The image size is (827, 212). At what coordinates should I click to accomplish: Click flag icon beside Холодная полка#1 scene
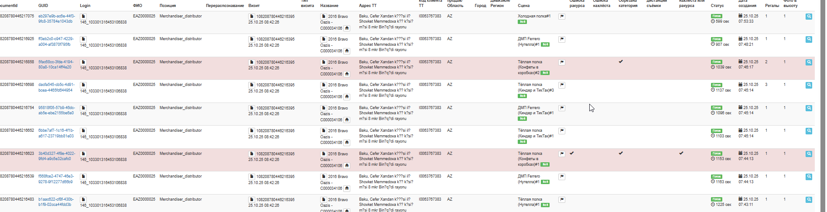562,17
